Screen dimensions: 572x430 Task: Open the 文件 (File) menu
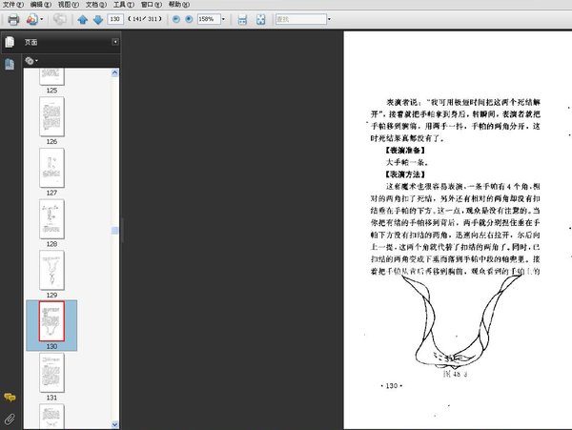(12, 5)
